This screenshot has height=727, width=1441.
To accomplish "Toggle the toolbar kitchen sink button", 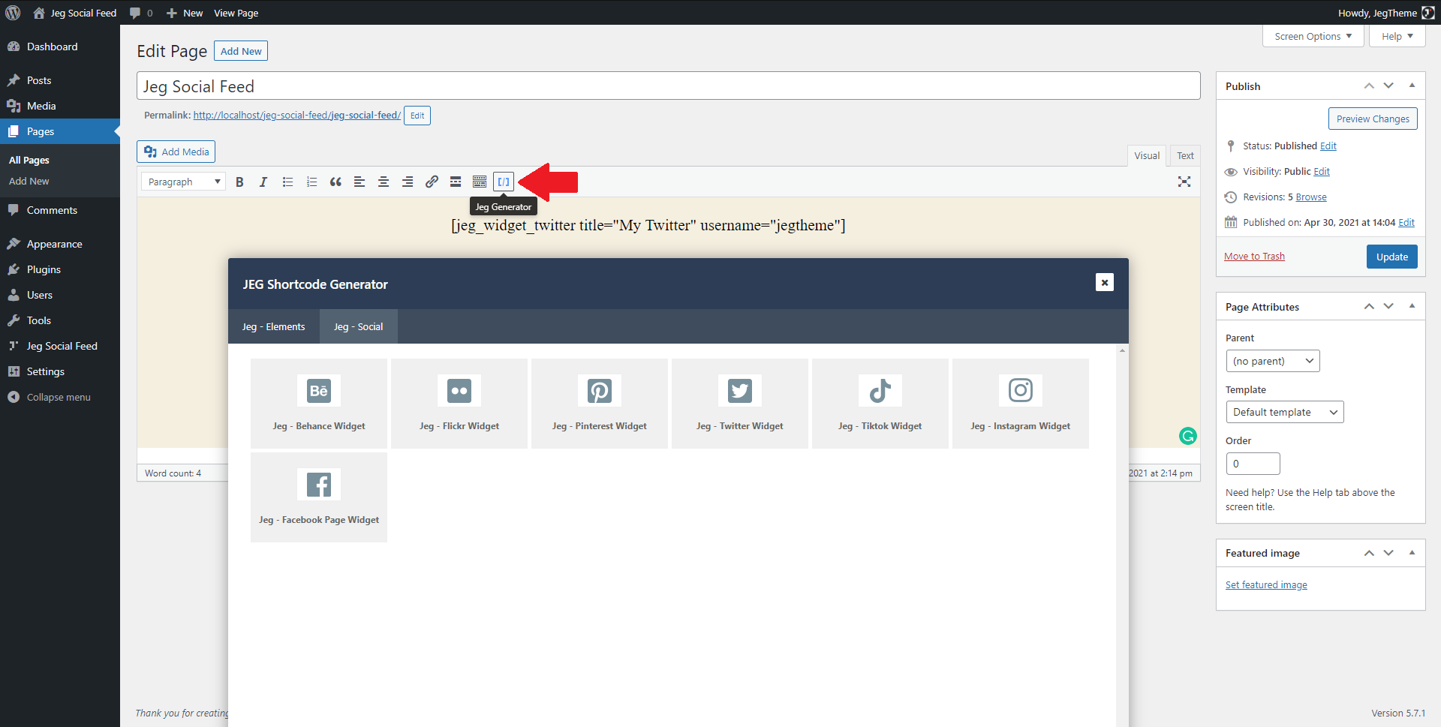I will pos(480,182).
